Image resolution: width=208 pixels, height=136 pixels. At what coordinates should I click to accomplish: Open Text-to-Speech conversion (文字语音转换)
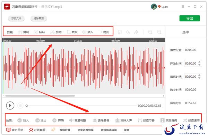pos(86,130)
